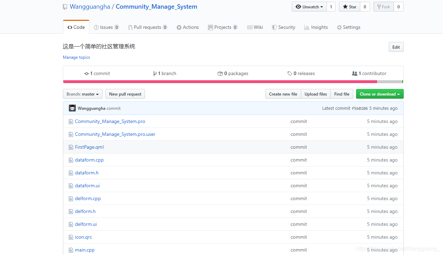Click Wangguangha author name in commit header
Image resolution: width=443 pixels, height=255 pixels.
click(x=91, y=108)
